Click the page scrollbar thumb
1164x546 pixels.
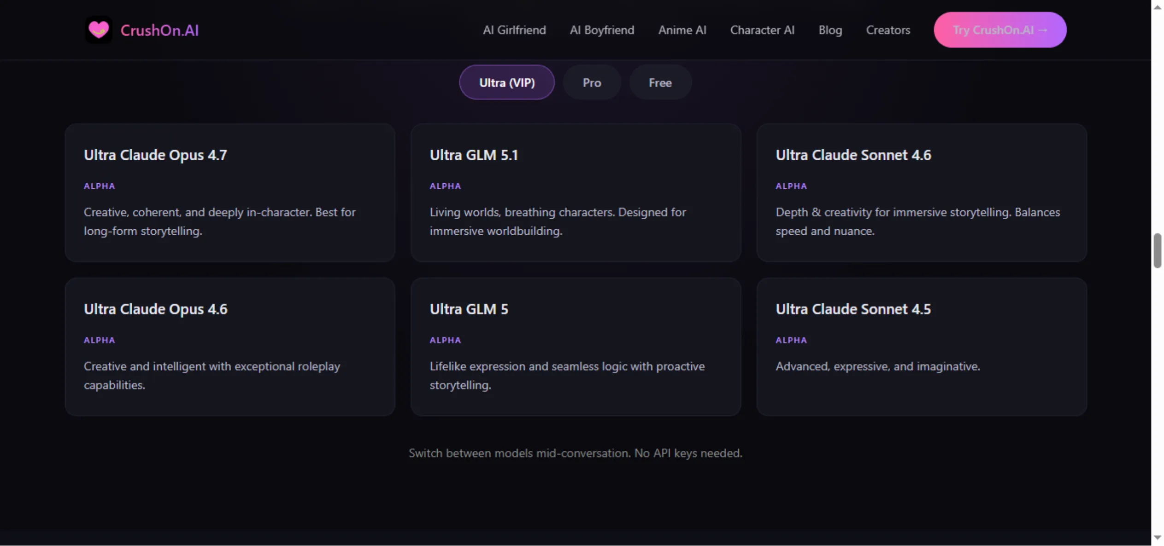point(1157,250)
